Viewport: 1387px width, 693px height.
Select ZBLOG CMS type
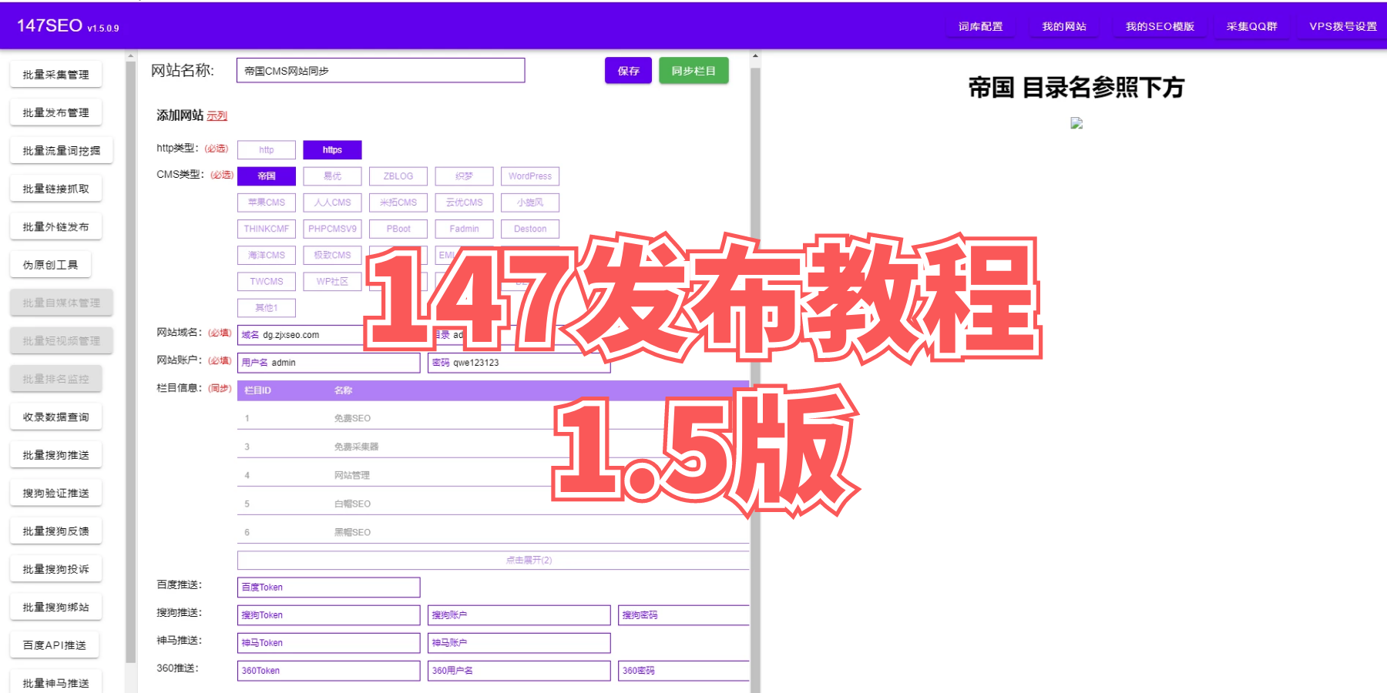(398, 176)
